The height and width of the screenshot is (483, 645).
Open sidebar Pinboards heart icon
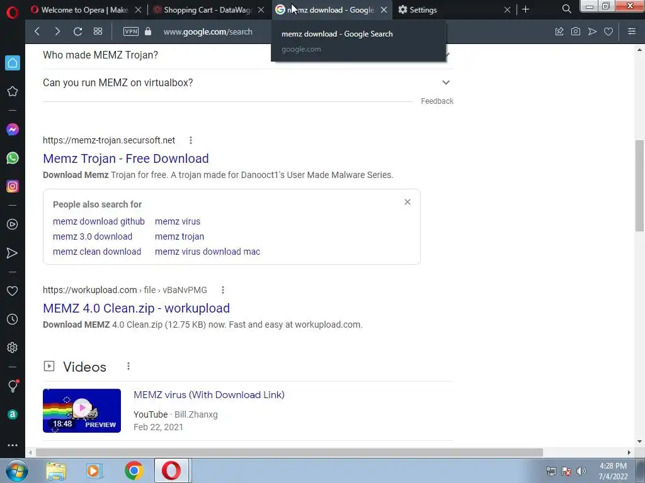coord(13,291)
